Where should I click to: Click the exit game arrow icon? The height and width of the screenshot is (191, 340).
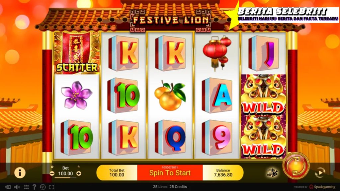tap(8, 187)
